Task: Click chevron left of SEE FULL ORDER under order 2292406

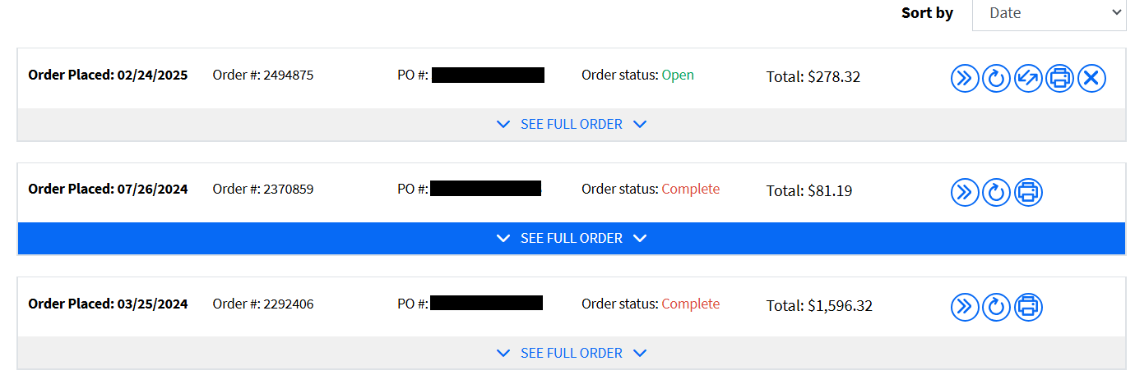Action: (504, 353)
